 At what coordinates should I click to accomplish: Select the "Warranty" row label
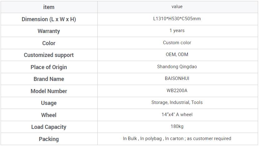(49, 31)
